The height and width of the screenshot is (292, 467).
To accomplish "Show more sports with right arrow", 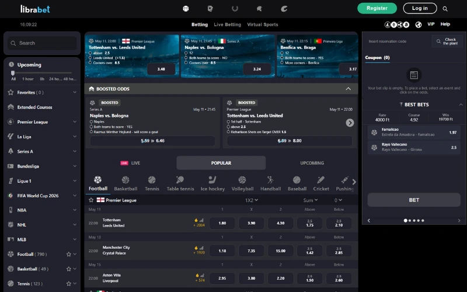I will click(354, 182).
